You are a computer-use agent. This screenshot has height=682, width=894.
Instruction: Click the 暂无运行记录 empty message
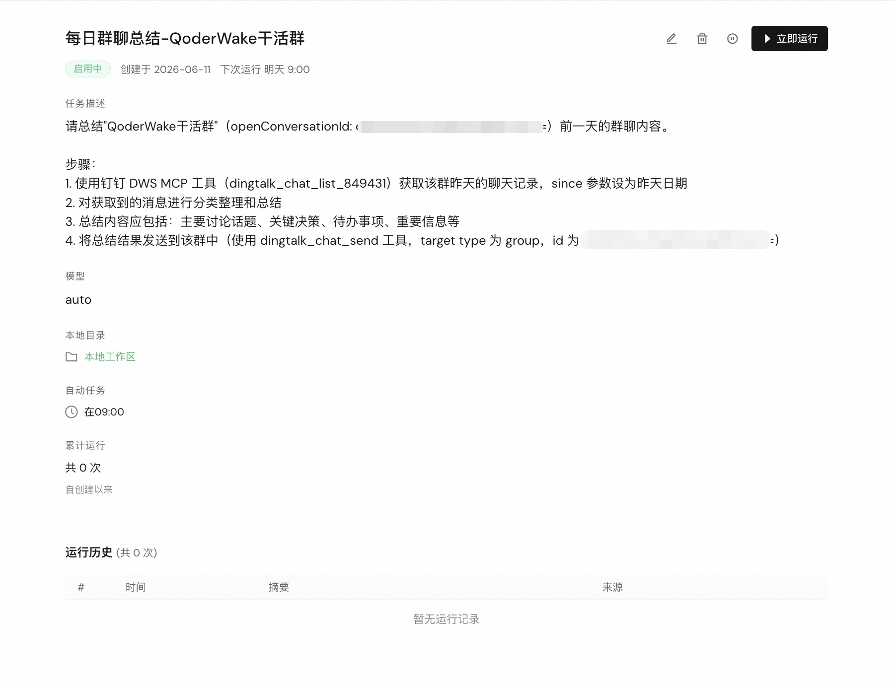(447, 619)
